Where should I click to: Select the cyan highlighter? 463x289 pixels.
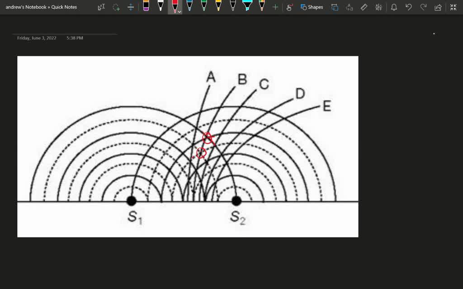point(247,5)
